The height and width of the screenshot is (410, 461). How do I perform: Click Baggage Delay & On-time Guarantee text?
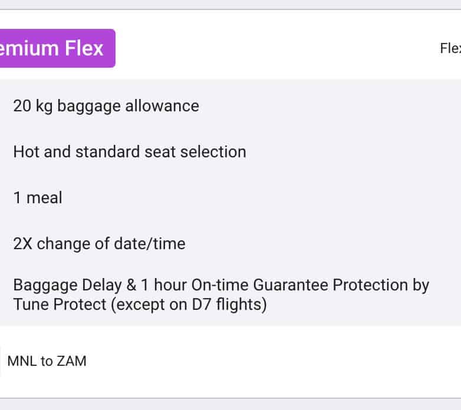click(x=221, y=285)
